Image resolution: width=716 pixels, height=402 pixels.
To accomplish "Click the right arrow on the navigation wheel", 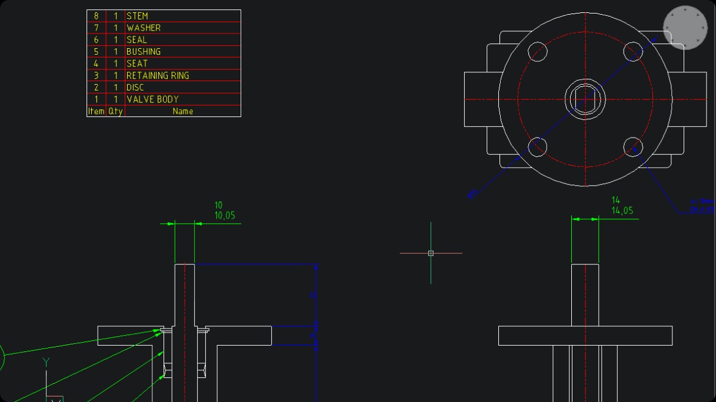I will [x=704, y=28].
